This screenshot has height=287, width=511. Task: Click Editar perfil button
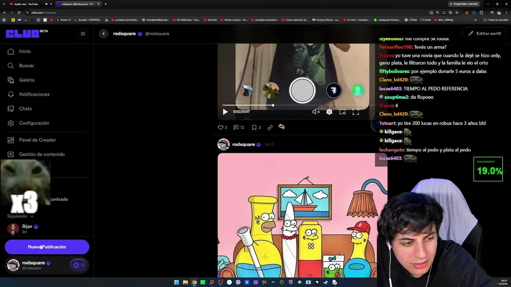coord(485,33)
